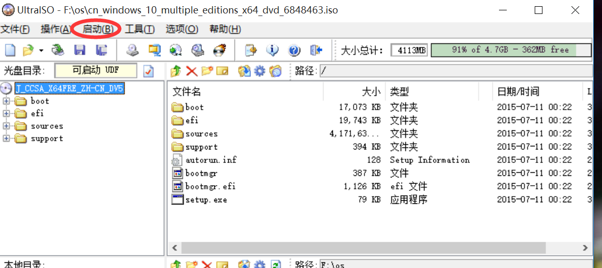Click Make CD/DVD Image drive icon
The height and width of the screenshot is (268, 602).
[x=133, y=50]
